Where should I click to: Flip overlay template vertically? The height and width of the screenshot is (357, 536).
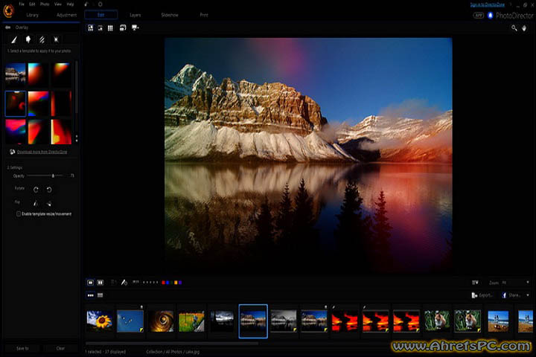pyautogui.click(x=49, y=203)
